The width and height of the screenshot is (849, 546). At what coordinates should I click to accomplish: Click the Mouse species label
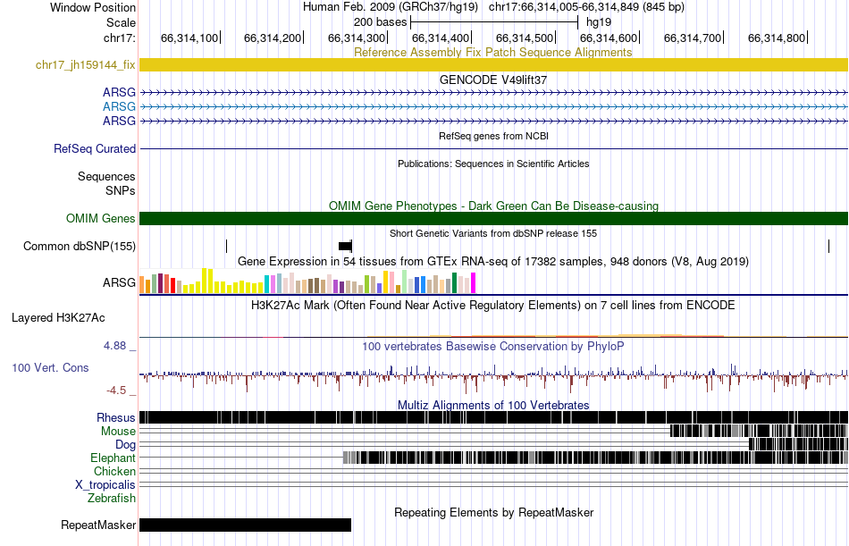(118, 431)
